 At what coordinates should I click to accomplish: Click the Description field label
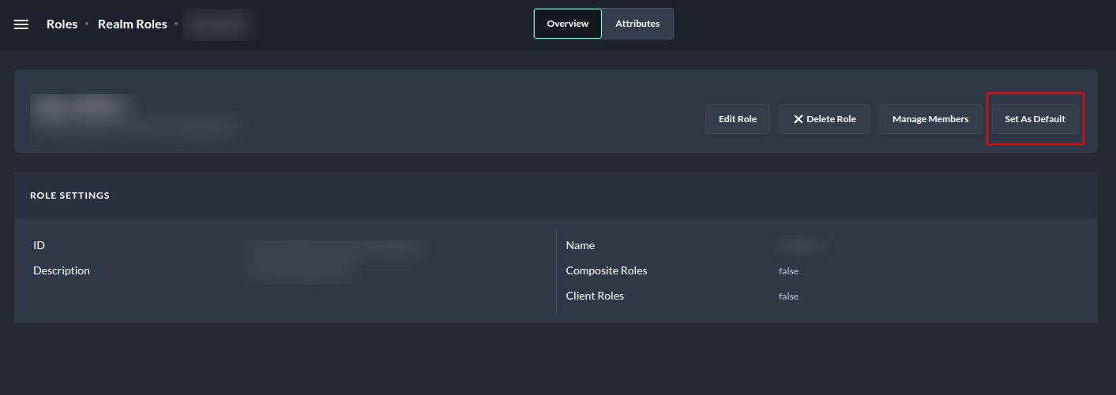tap(62, 270)
